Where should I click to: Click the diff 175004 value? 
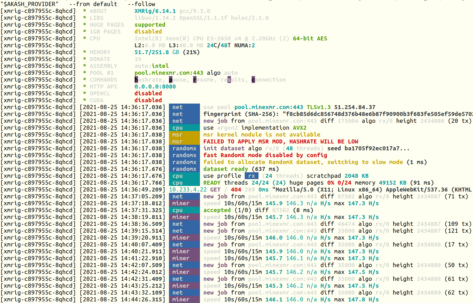(348, 121)
